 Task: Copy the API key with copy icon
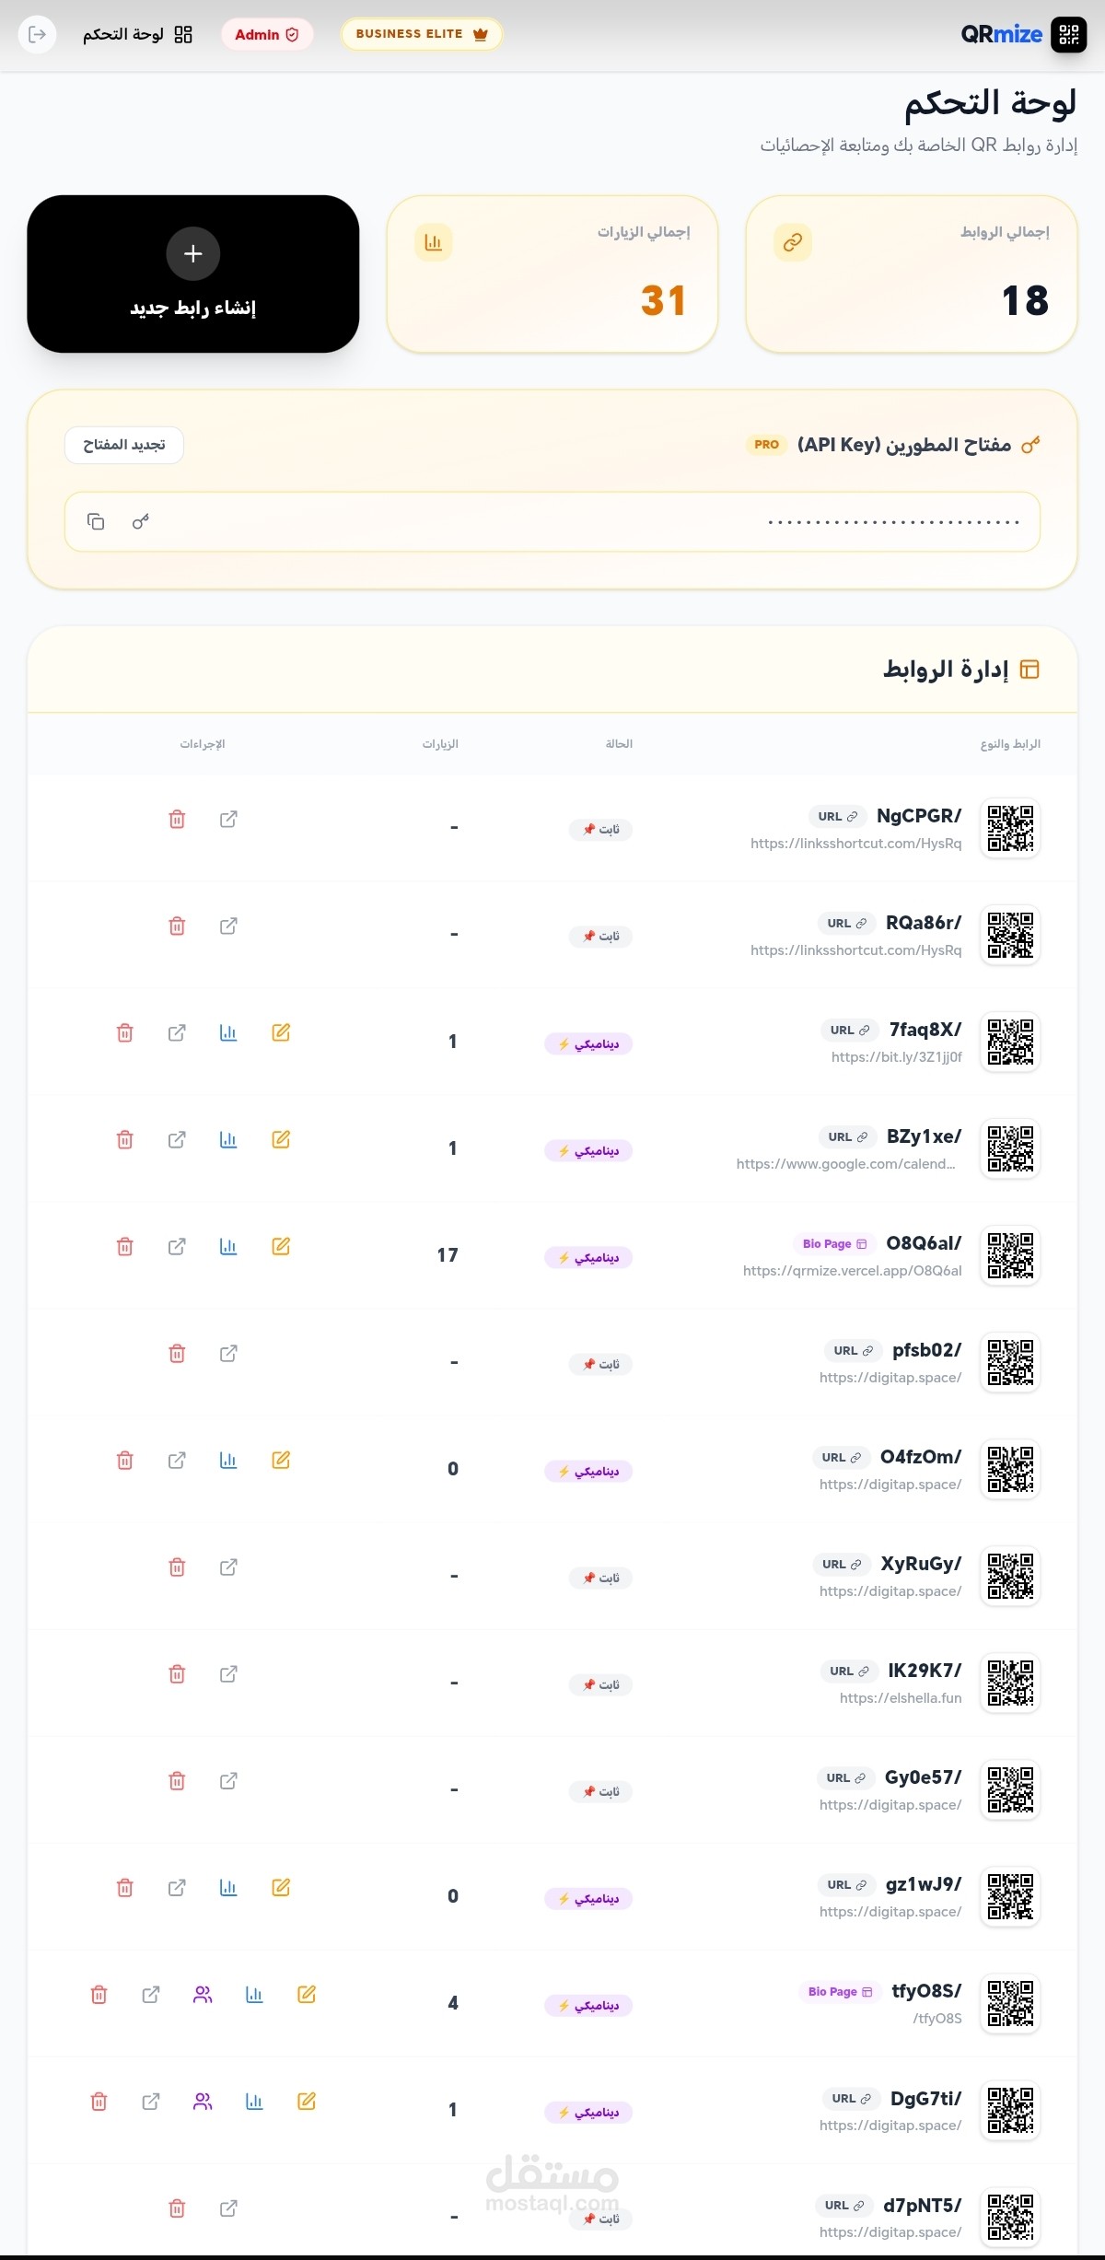click(x=96, y=522)
